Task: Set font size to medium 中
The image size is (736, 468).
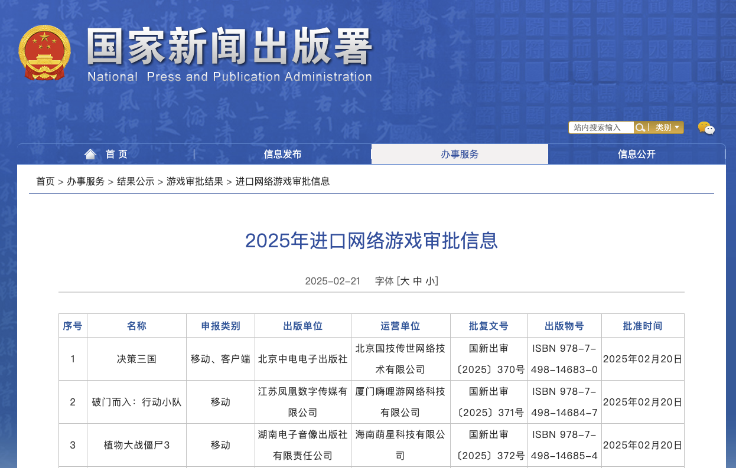Action: pos(418,281)
